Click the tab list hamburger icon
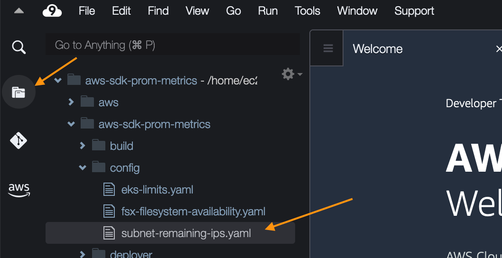 328,48
